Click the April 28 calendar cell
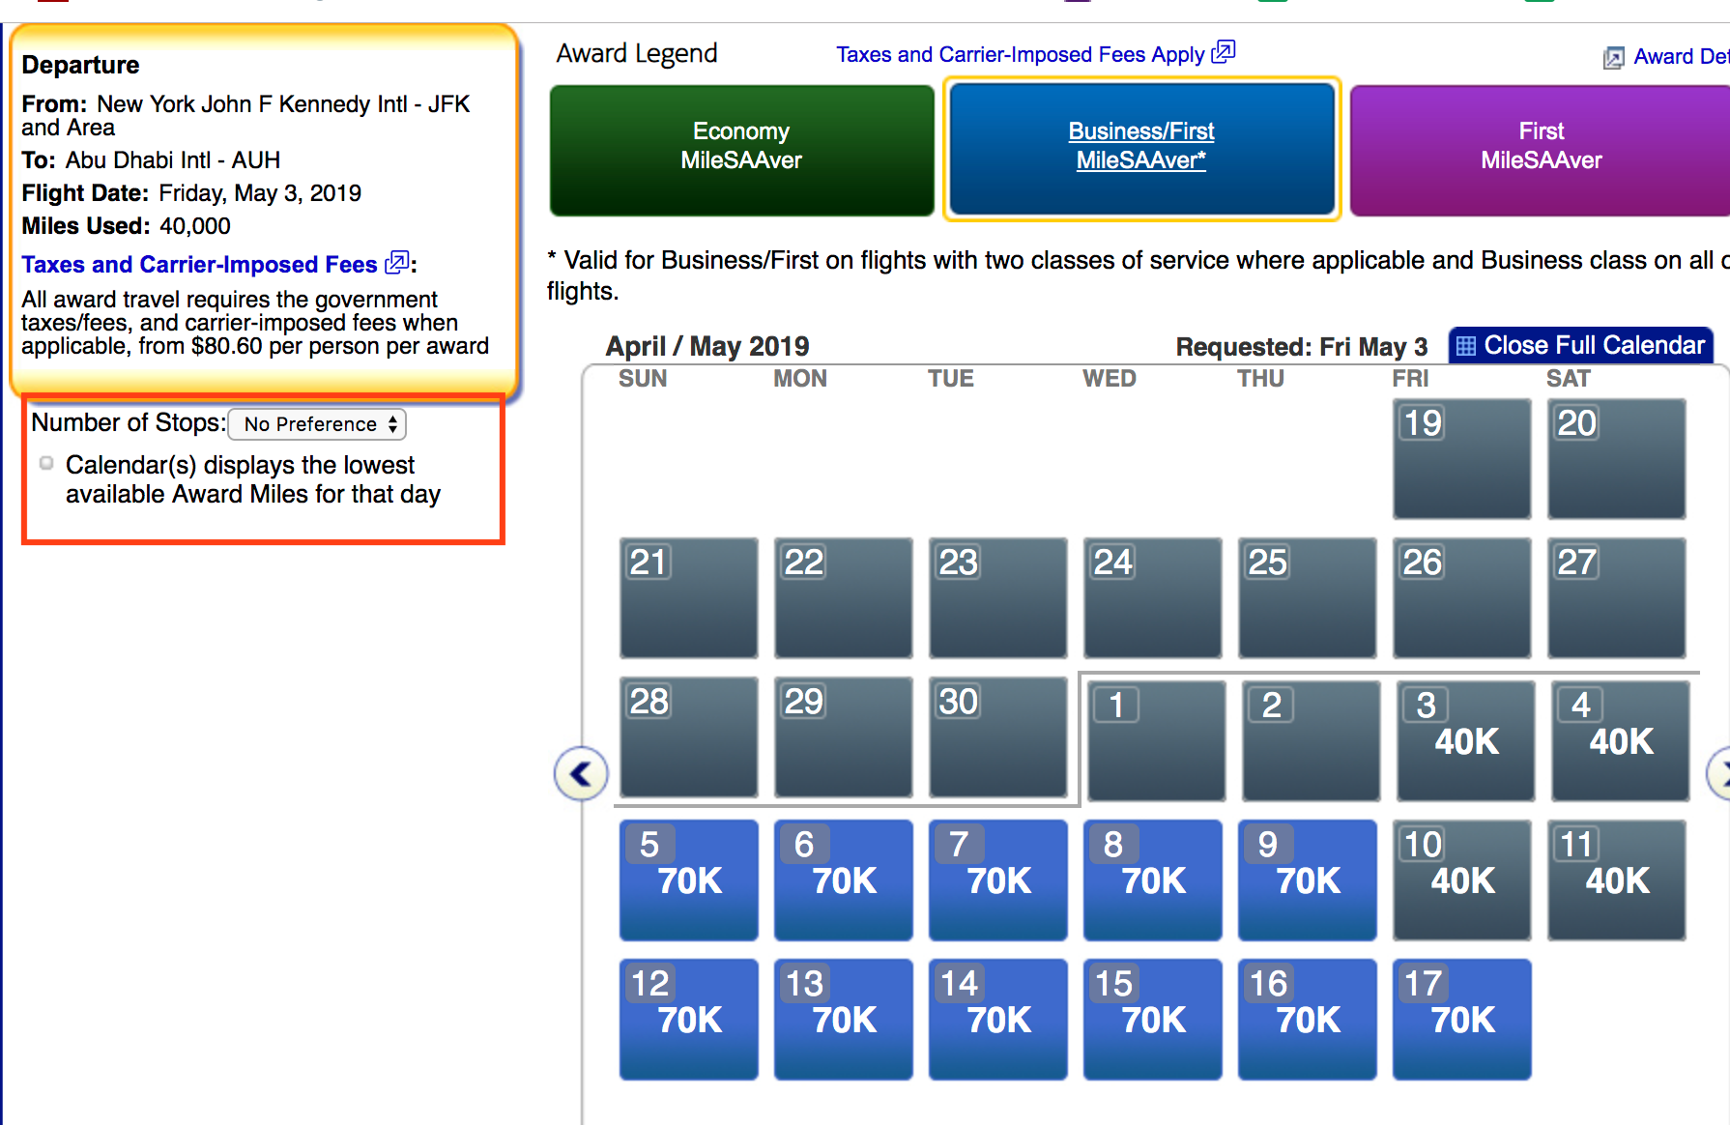 689,737
